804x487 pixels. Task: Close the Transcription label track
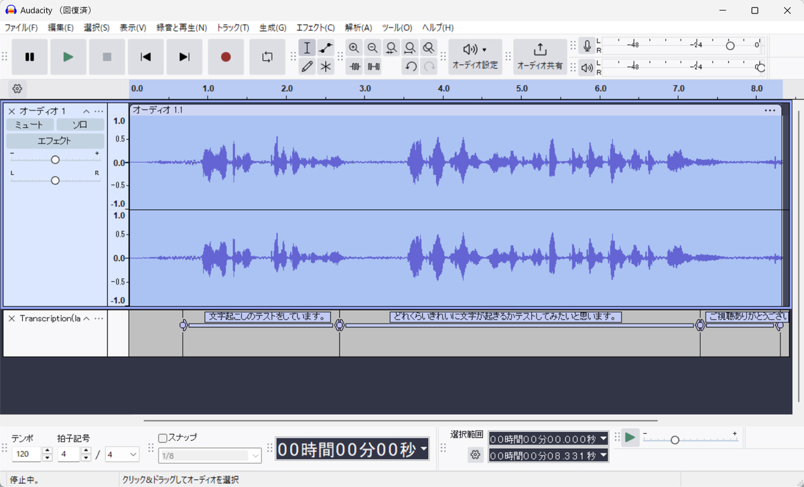pyautogui.click(x=11, y=318)
